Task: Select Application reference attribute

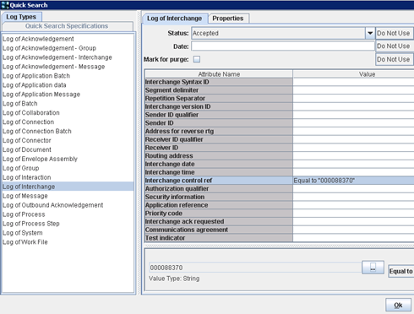Action: click(x=219, y=205)
